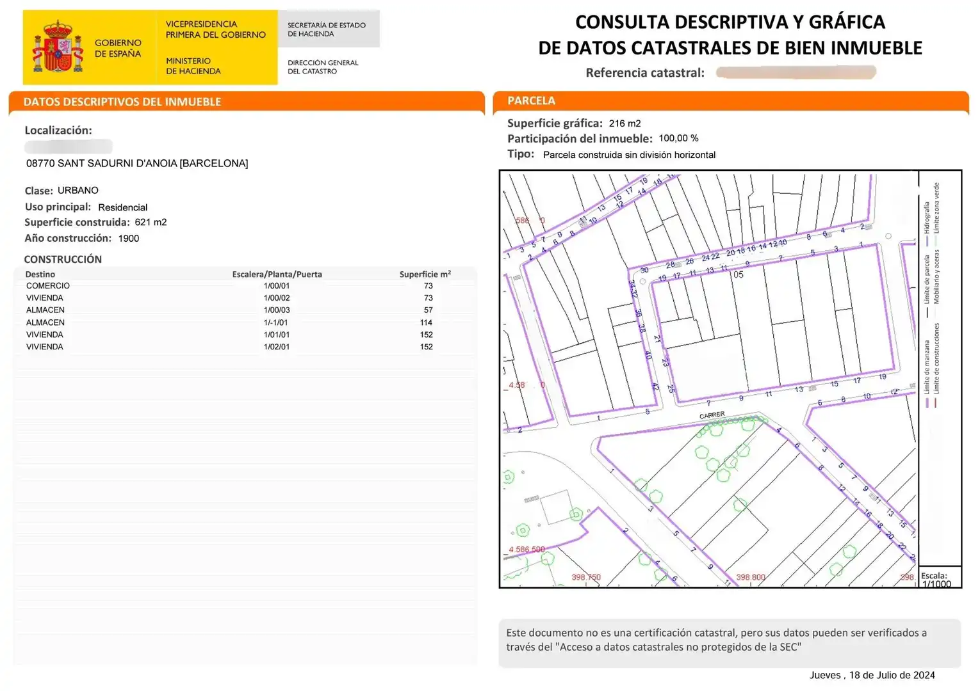This screenshot has width=980, height=691.
Task: Click the '1/01/01' VIVIENDA cell
Action: 277,335
